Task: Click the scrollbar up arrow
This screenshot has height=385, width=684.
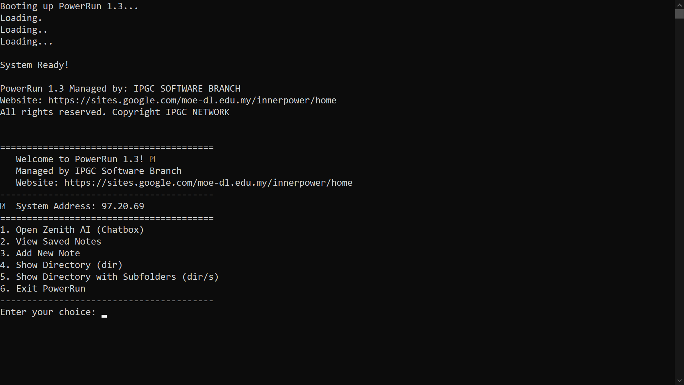Action: point(679,4)
